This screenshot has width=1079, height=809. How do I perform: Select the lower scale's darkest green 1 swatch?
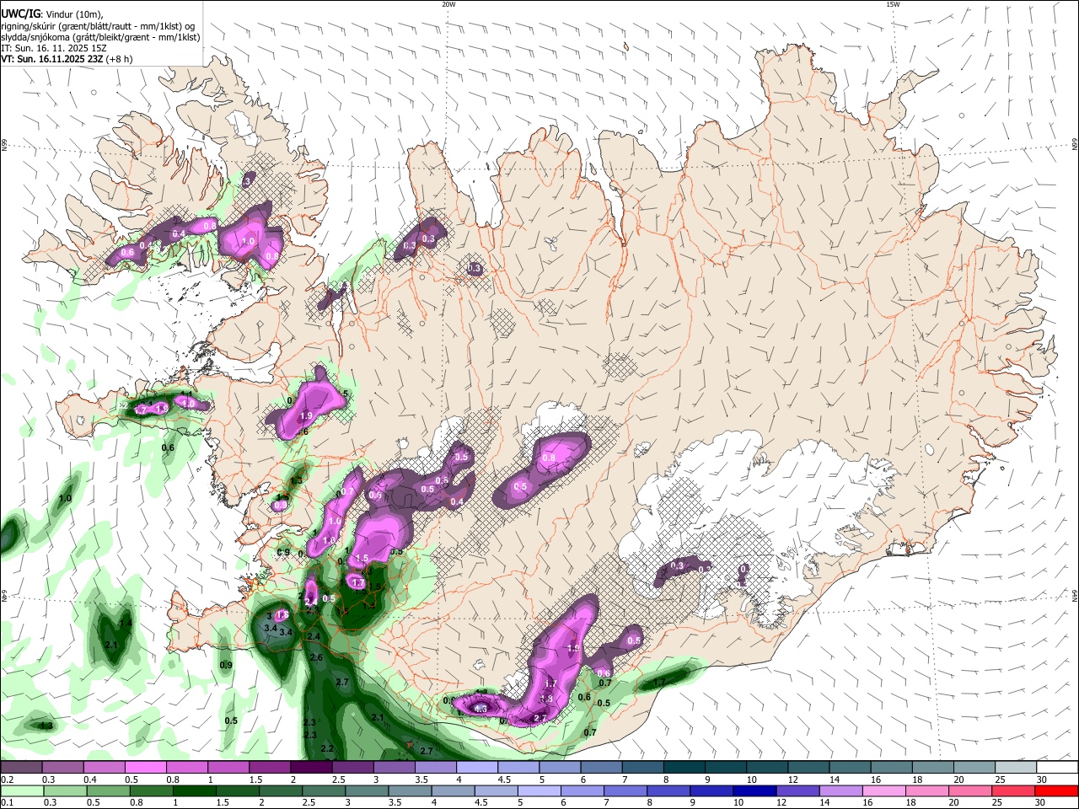(x=195, y=791)
